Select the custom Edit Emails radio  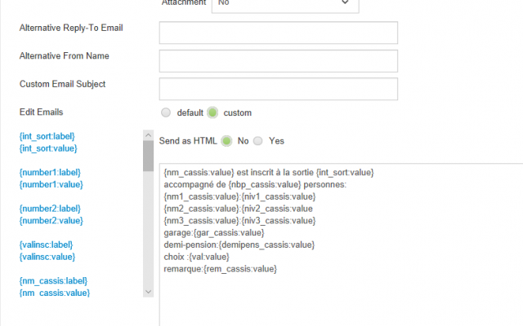212,112
